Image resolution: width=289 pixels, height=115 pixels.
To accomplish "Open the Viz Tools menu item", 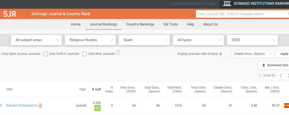I will 170,24.
